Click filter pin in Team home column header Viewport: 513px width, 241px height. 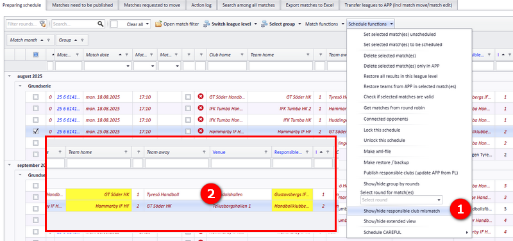(x=308, y=55)
